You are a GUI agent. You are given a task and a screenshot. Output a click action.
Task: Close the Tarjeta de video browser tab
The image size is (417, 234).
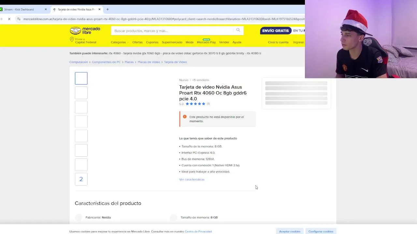(99, 9)
